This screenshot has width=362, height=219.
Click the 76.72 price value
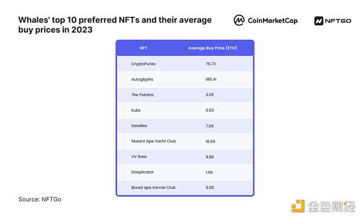[211, 64]
